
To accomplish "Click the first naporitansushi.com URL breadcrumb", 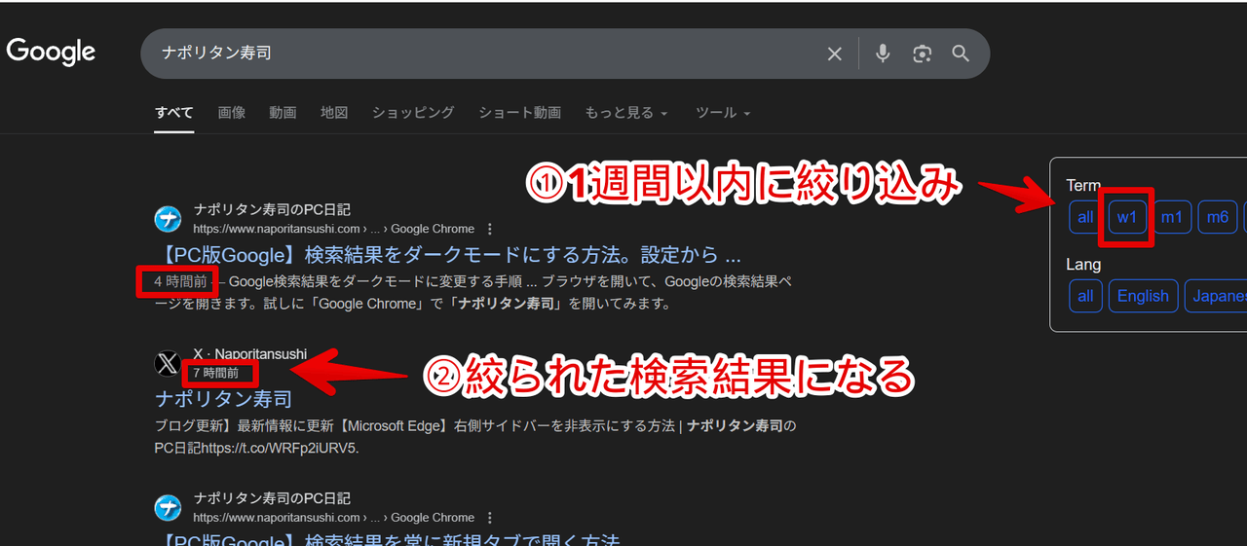I will pos(333,229).
